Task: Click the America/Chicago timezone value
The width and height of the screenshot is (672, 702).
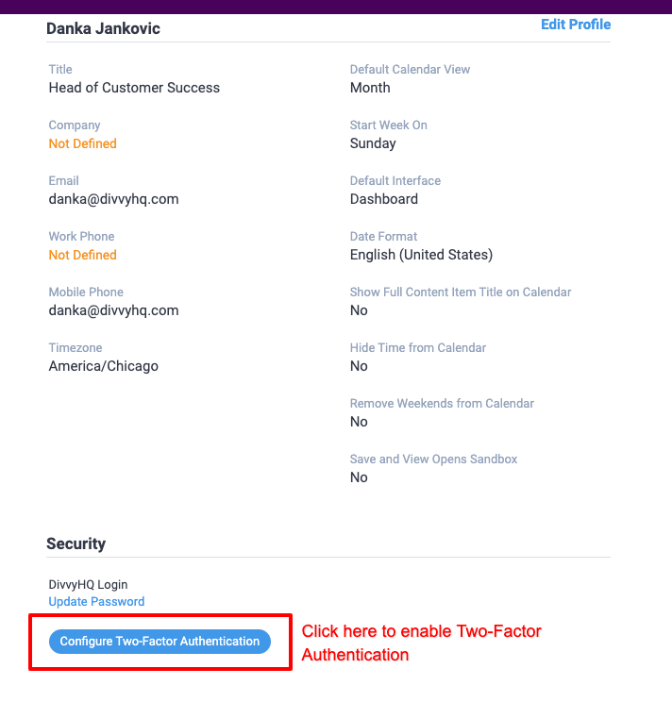Action: click(x=103, y=366)
